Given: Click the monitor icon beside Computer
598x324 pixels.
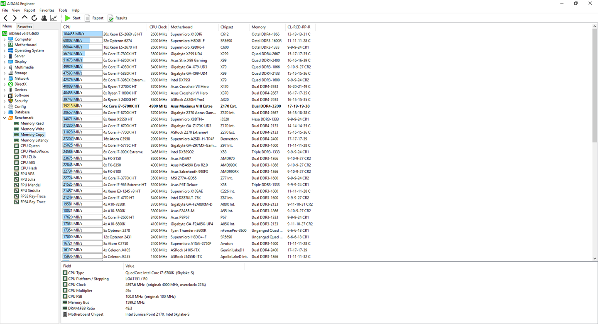Looking at the screenshot, I should [11, 39].
